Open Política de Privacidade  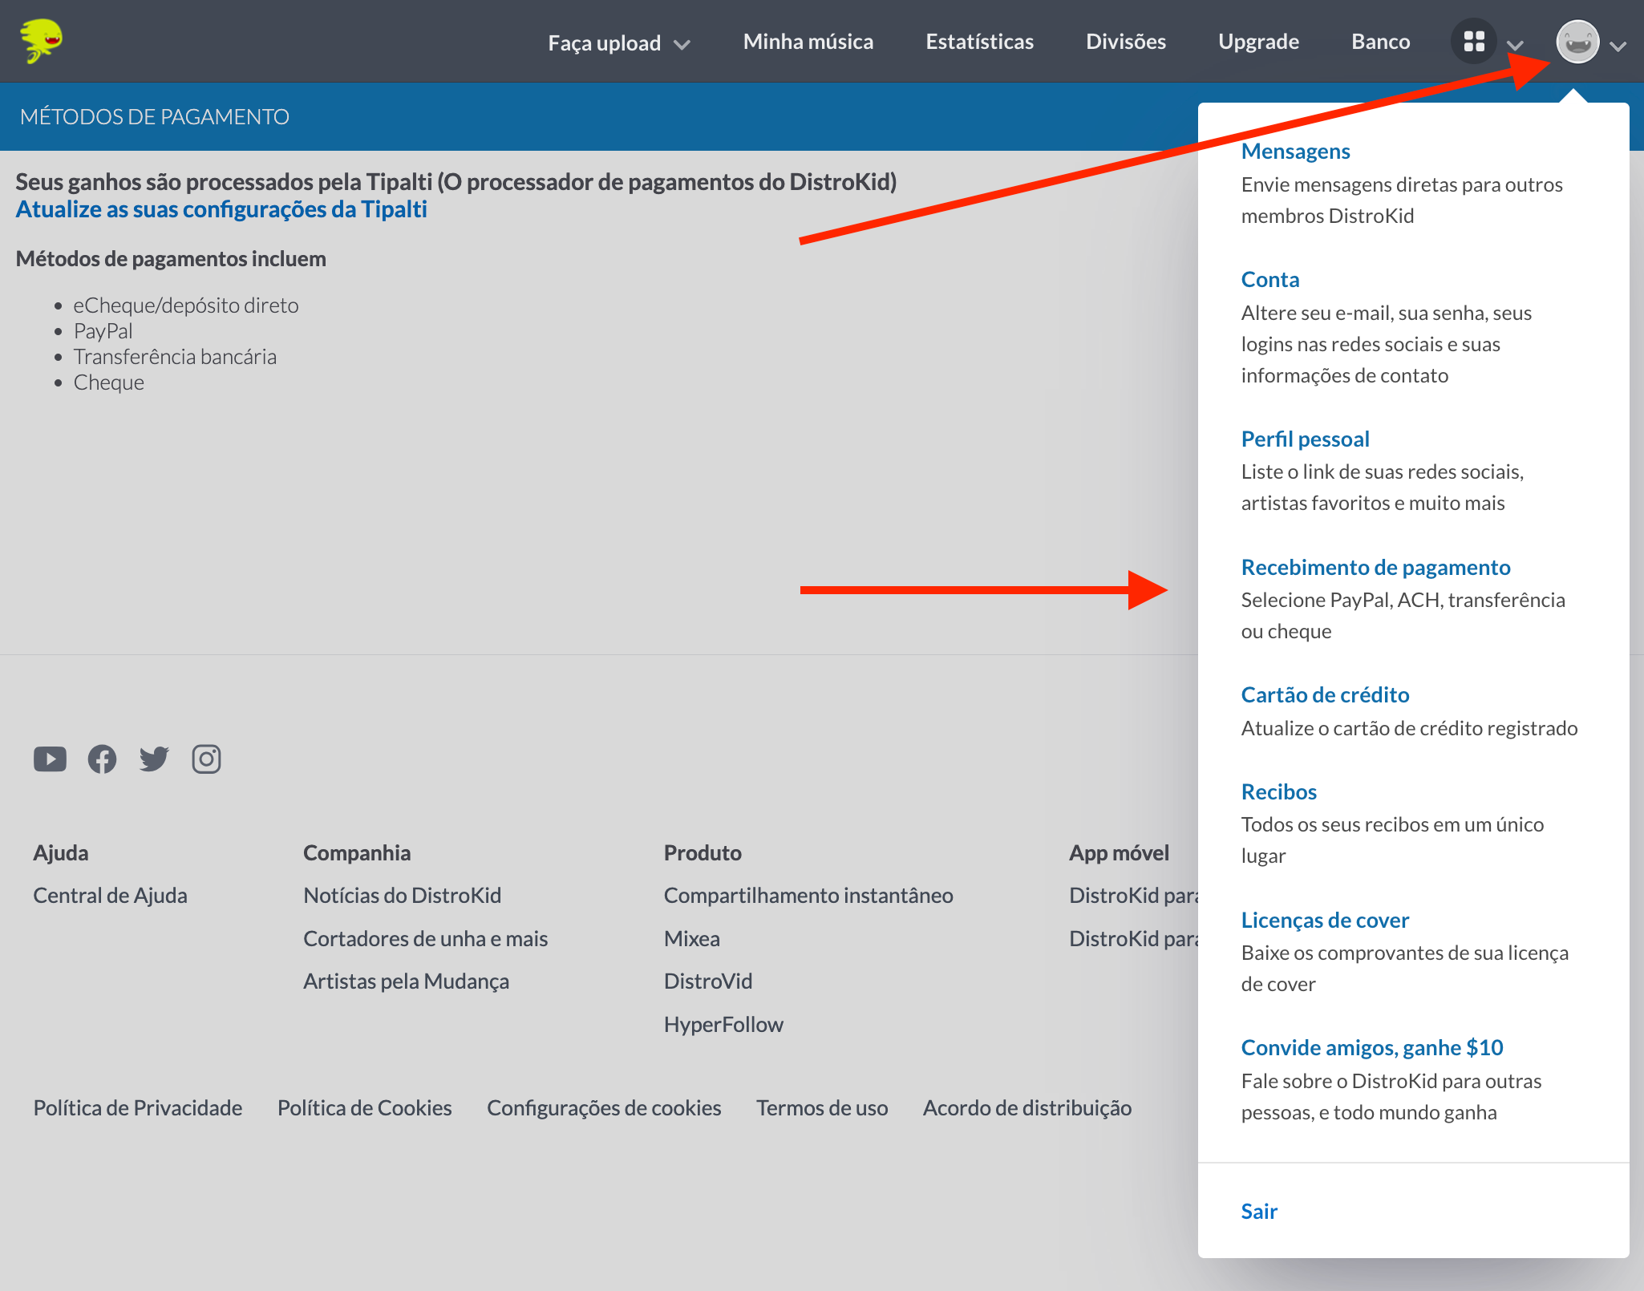click(138, 1107)
